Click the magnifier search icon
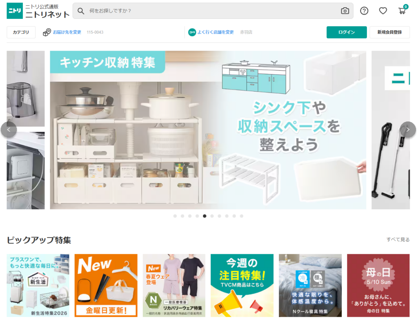 pyautogui.click(x=81, y=11)
